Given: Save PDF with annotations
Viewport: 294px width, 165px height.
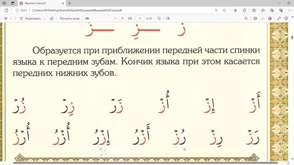Looking at the screenshot, I should tap(270, 18).
